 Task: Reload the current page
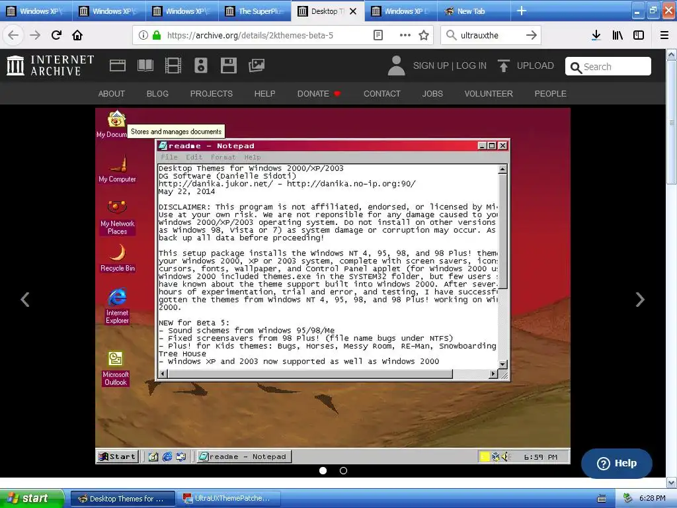tap(56, 35)
